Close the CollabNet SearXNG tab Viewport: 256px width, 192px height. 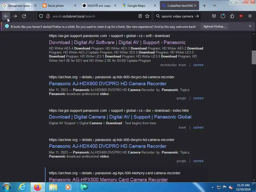[195, 5]
